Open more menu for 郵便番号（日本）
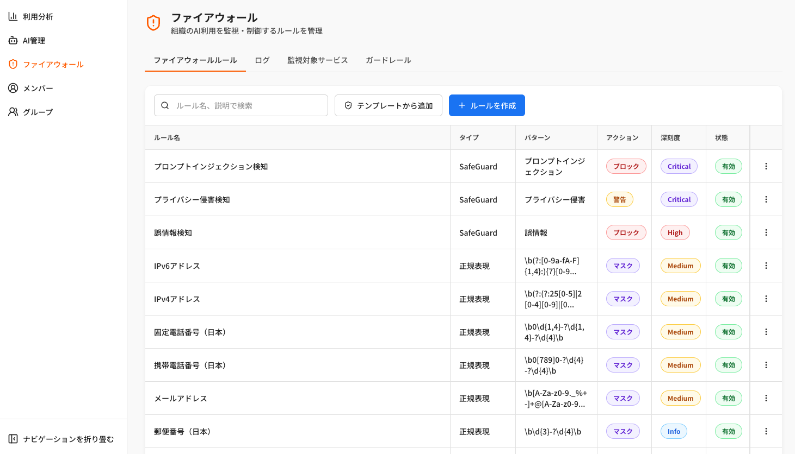This screenshot has width=795, height=454. [766, 432]
